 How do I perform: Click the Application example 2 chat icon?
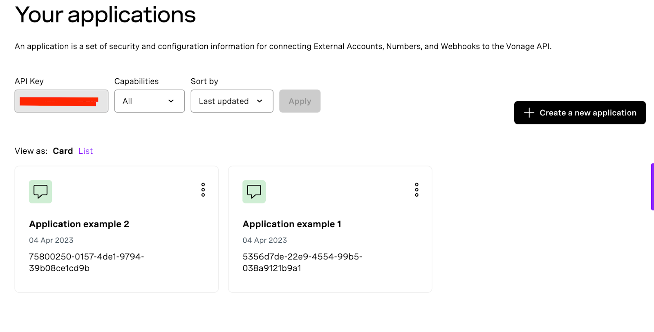(40, 192)
